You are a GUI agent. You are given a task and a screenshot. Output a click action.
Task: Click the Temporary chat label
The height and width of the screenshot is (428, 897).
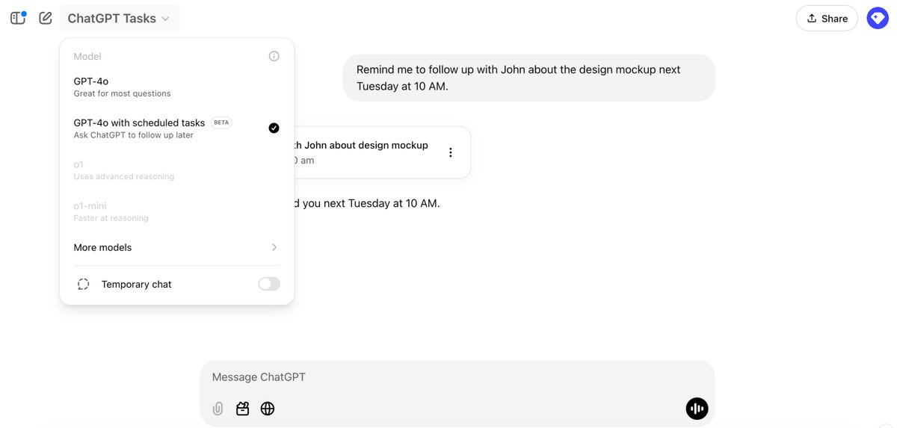coord(137,285)
